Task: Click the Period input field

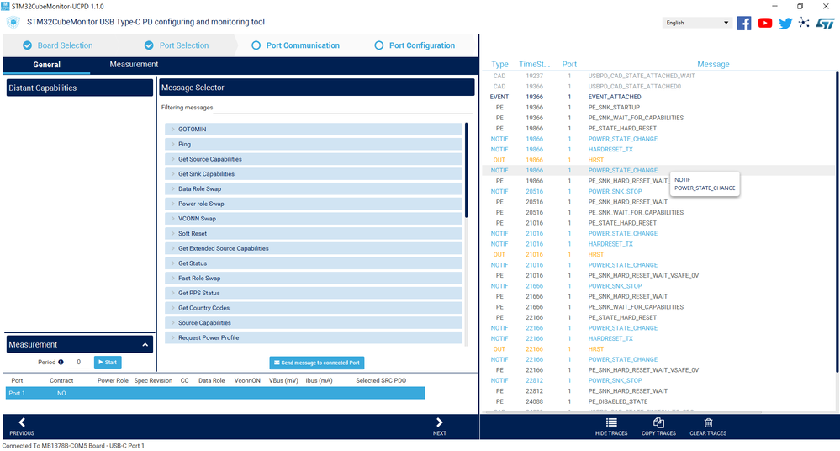Action: coord(79,363)
